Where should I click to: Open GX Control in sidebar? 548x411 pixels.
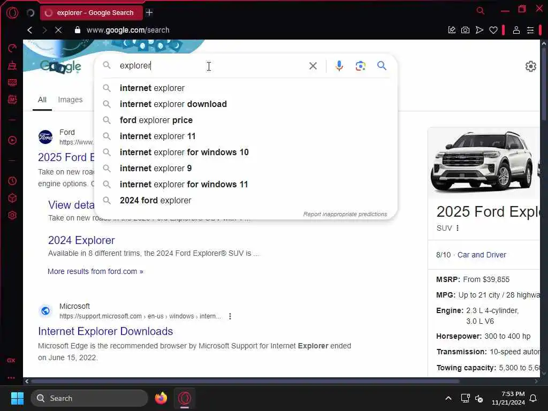12,48
